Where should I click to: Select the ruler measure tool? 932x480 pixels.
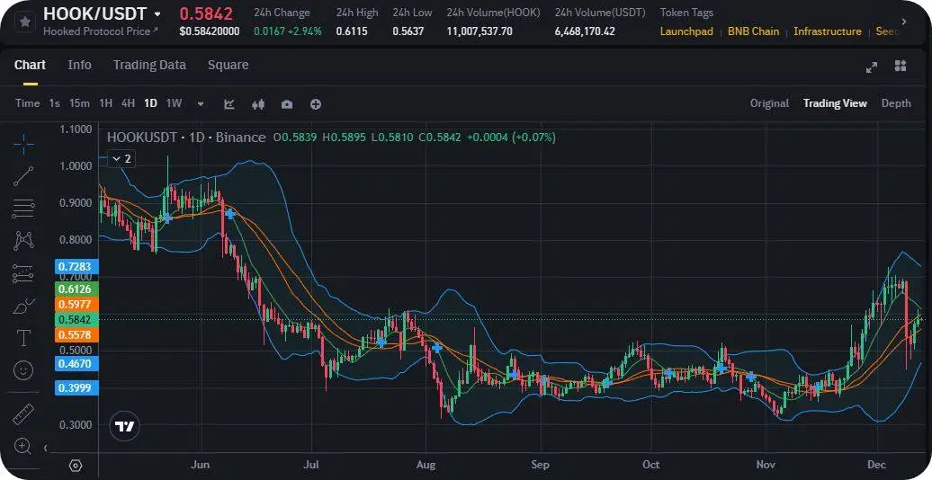(x=23, y=414)
